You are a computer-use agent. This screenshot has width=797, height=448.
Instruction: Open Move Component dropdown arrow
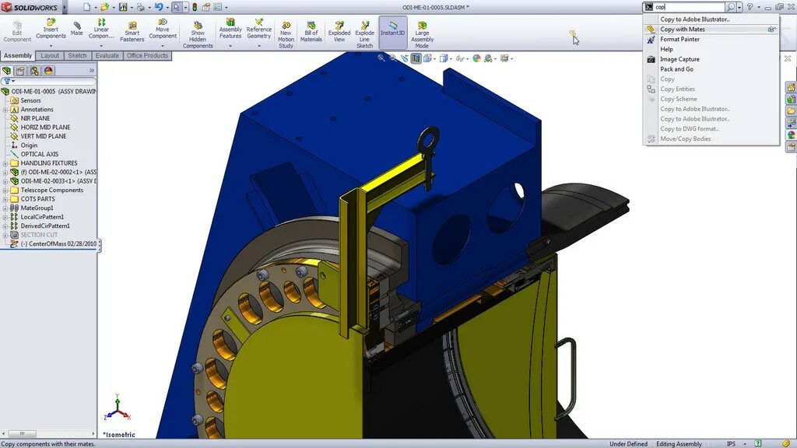click(x=163, y=46)
